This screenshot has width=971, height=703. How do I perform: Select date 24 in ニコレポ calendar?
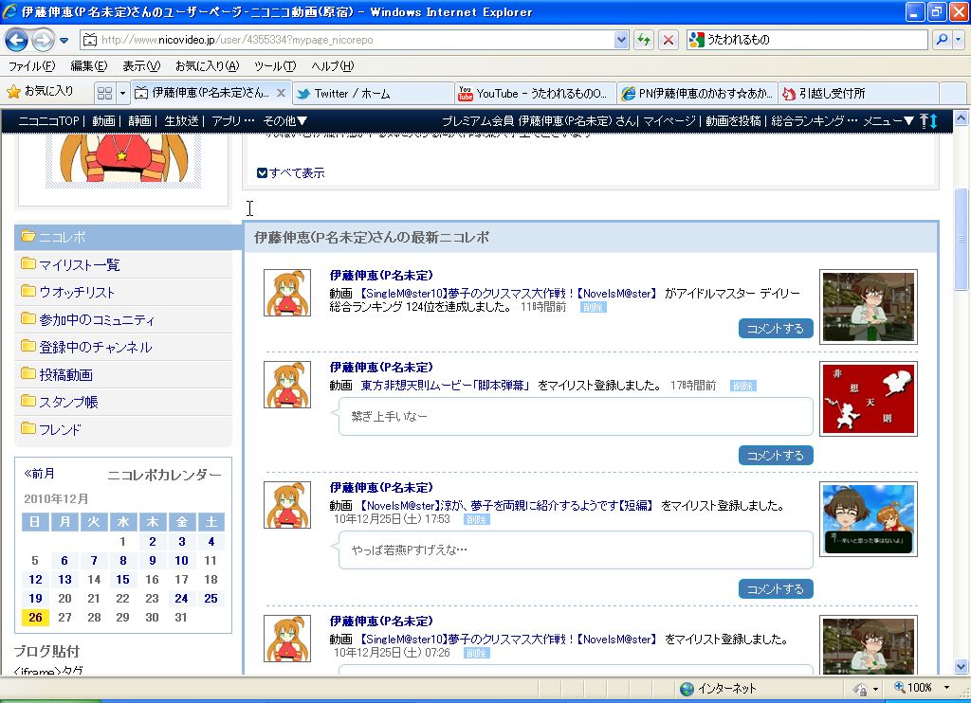[181, 599]
